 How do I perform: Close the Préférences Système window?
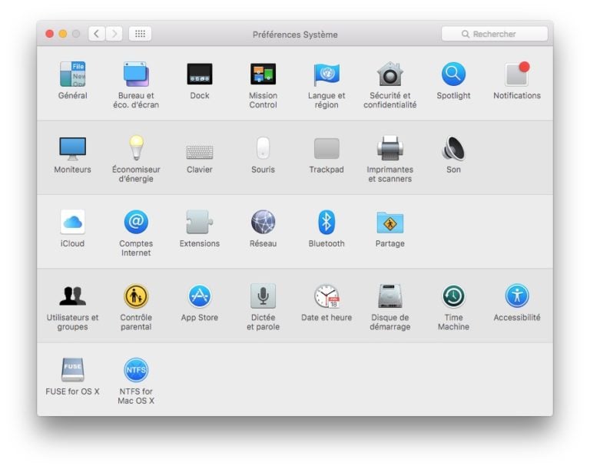click(49, 34)
